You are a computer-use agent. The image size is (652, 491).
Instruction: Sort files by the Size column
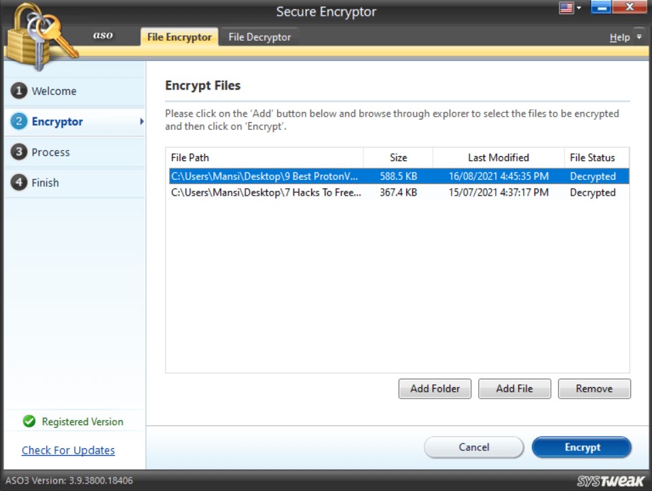click(x=397, y=158)
